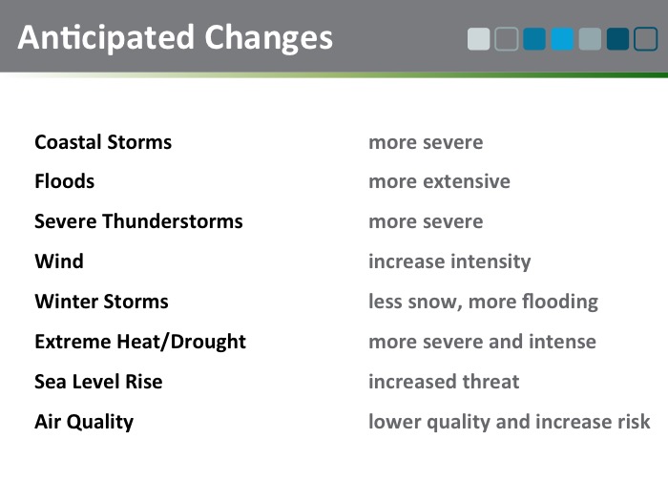Select the 'Sea Level Rise' label
Image resolution: width=668 pixels, height=501 pixels.
[98, 382]
